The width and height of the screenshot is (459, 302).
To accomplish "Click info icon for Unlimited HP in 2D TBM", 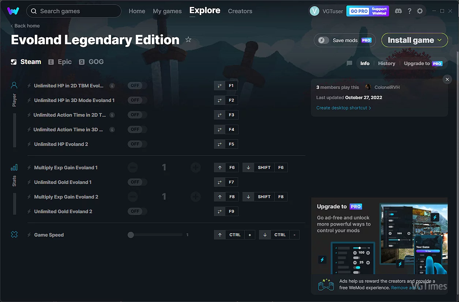I will (112, 86).
